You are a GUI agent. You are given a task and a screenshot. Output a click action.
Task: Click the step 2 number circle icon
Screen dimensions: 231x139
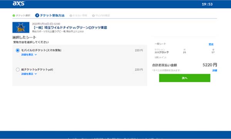coord(37,15)
